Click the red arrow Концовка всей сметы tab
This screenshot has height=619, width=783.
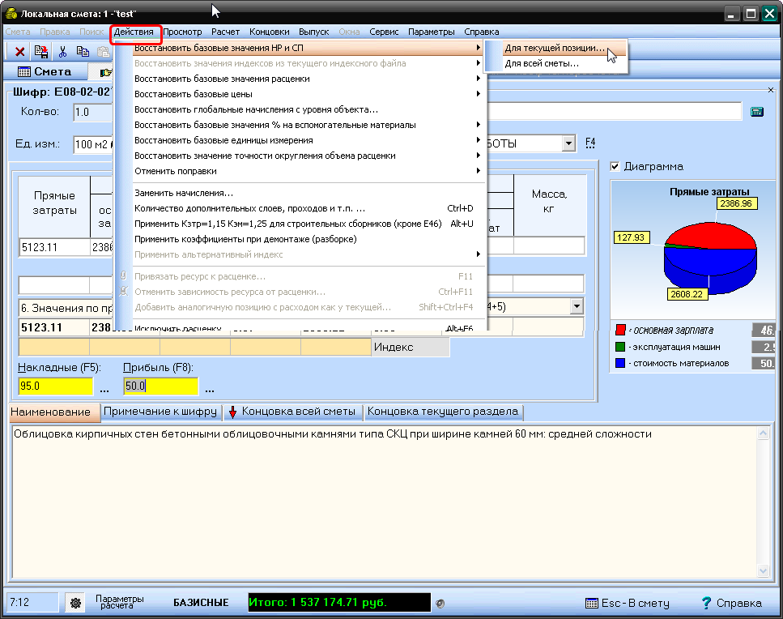coord(292,412)
